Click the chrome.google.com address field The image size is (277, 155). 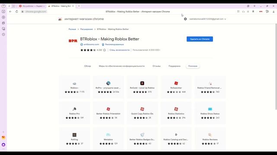click(35, 12)
